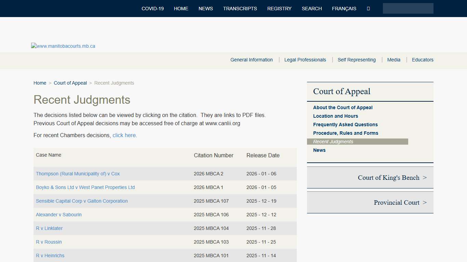Open Frequently Asked Questions in Court of Appeal sidebar

tap(345, 125)
